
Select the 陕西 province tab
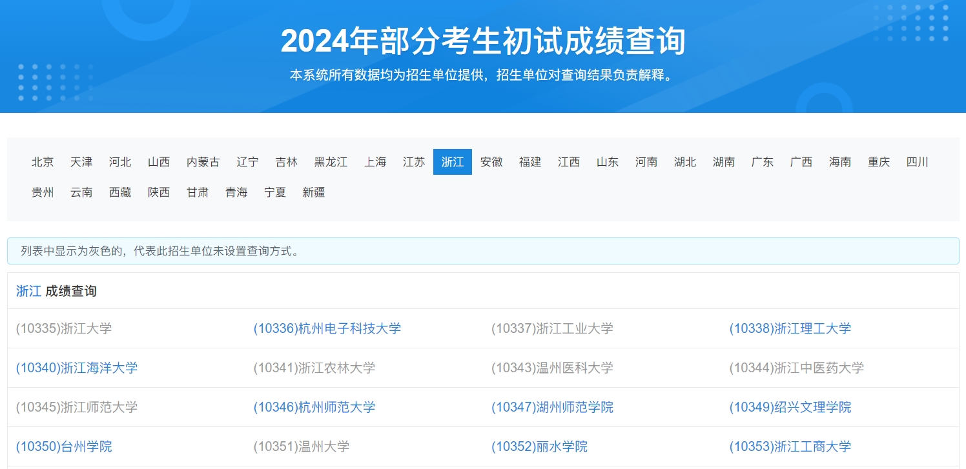click(159, 192)
